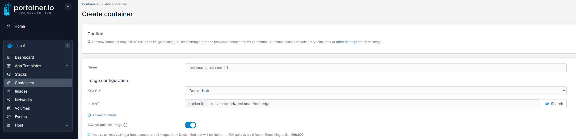Click help icon next to Always pull the image

[125, 125]
